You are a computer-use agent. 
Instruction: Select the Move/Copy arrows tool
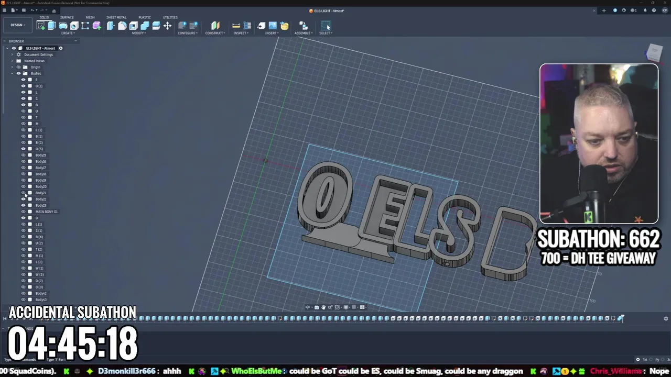(167, 26)
